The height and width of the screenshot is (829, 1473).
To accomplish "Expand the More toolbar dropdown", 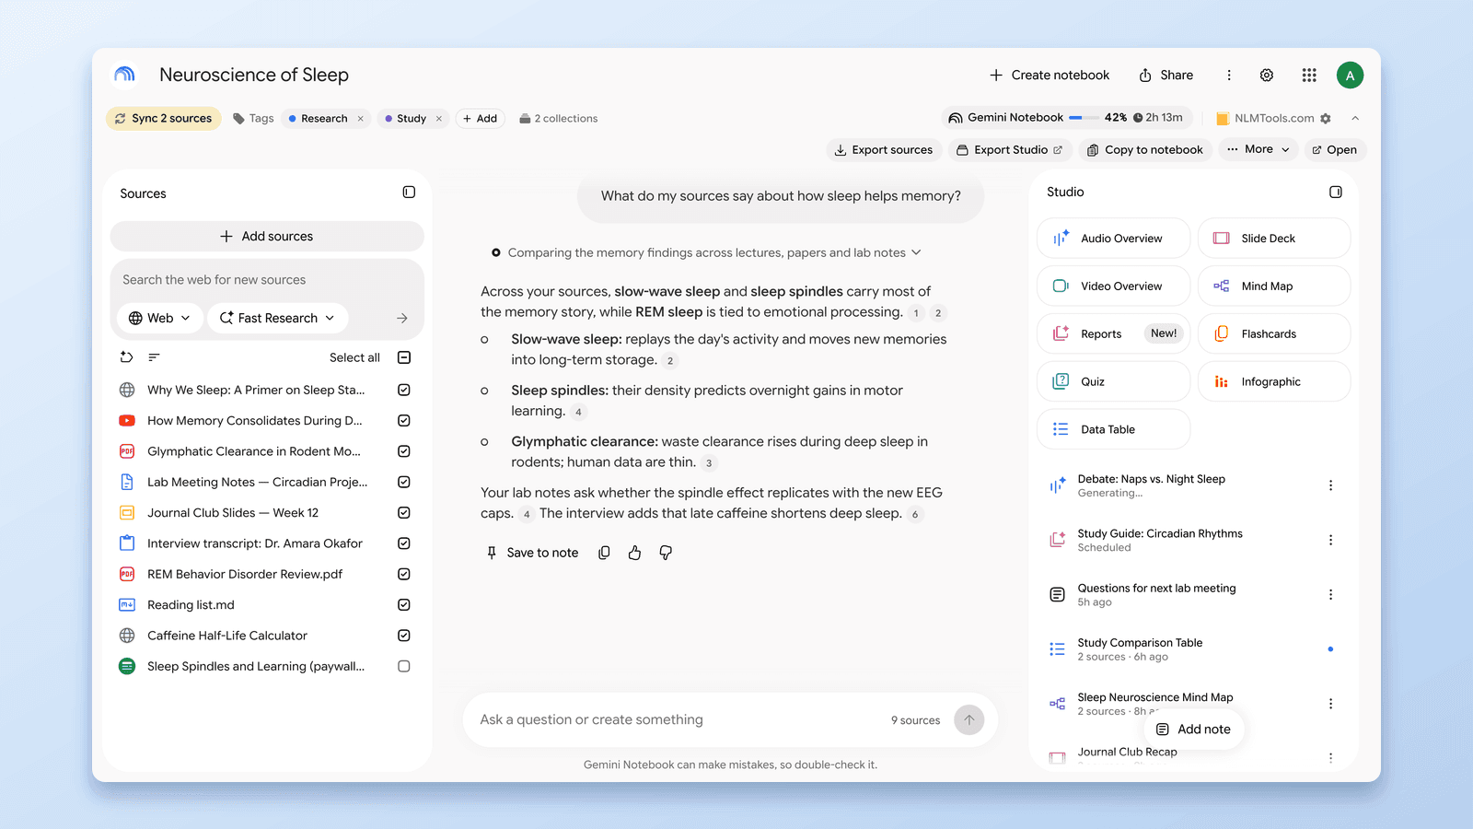I will pyautogui.click(x=1258, y=149).
